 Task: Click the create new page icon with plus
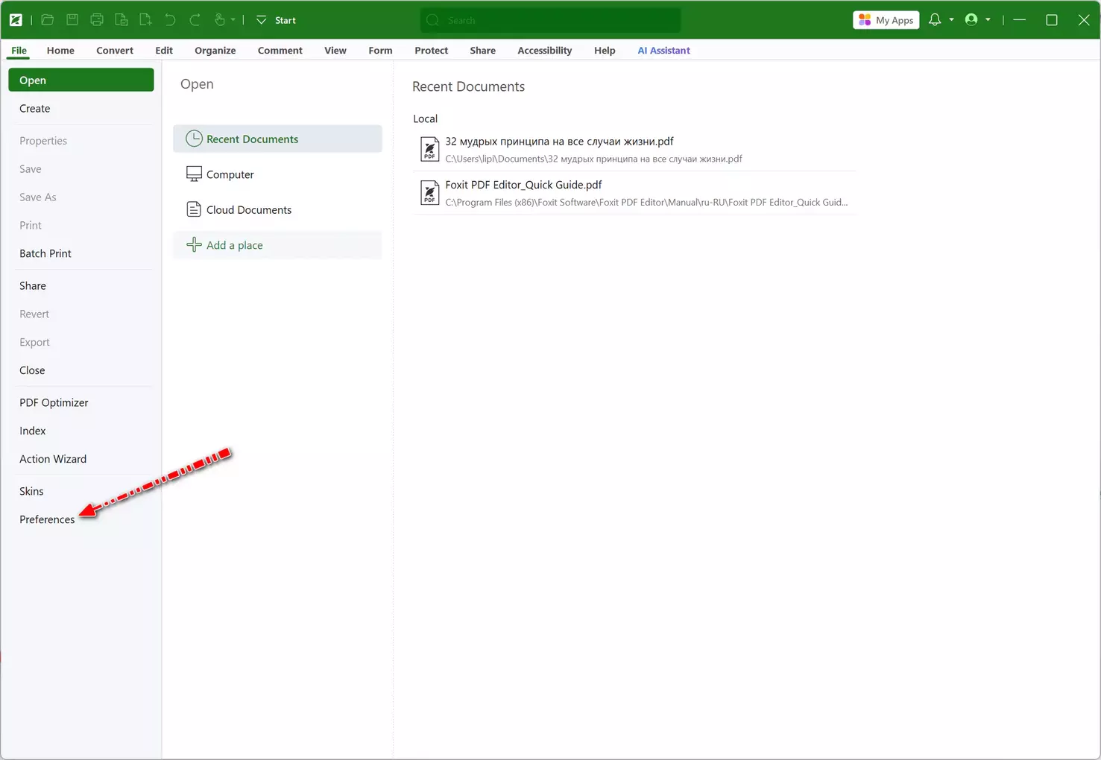pyautogui.click(x=146, y=20)
